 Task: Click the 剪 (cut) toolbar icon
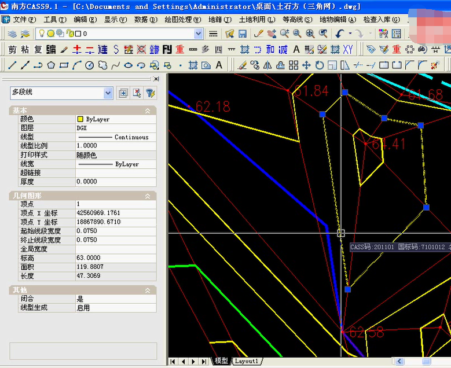coord(12,49)
